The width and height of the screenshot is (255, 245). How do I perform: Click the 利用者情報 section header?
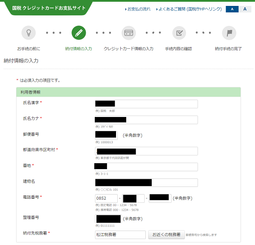(128, 92)
